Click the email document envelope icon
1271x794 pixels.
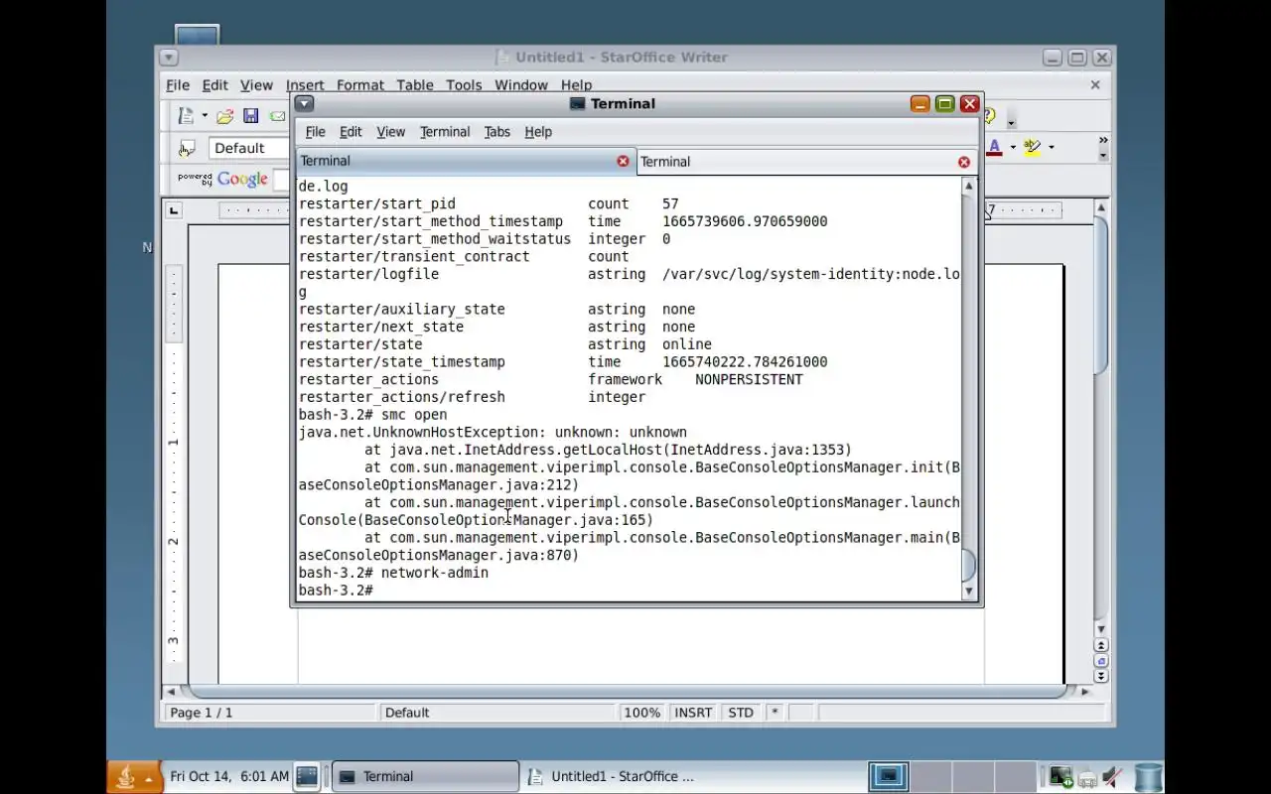[277, 116]
